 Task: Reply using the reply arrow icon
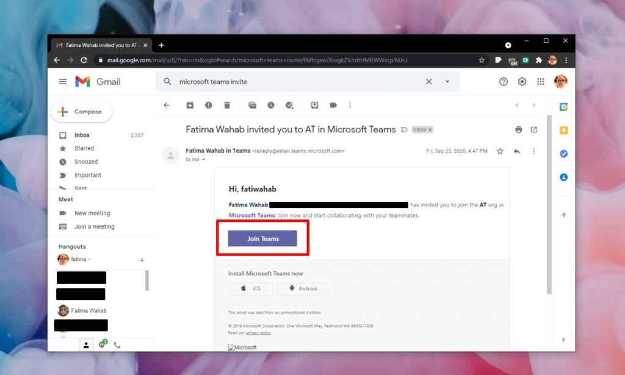click(x=517, y=151)
